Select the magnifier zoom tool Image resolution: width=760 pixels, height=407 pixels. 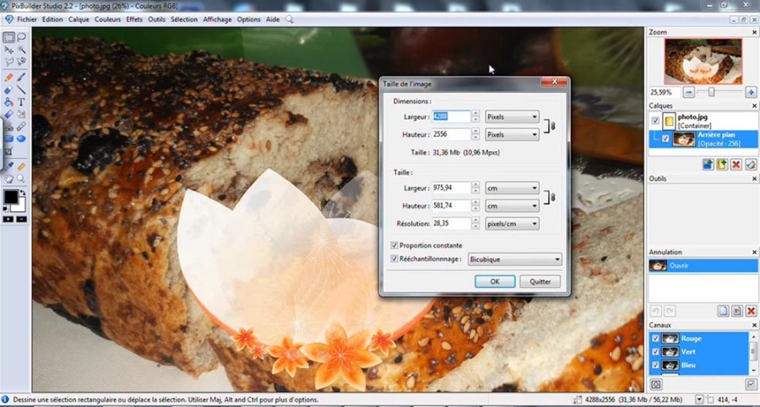[x=21, y=179]
